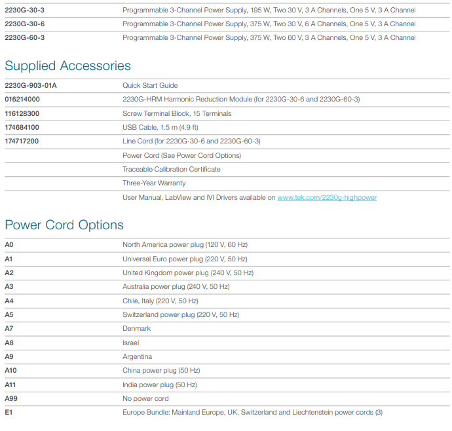Image resolution: width=452 pixels, height=431 pixels.
Task: Click Power Cord (See Power Cord Options)
Action: 181,156
